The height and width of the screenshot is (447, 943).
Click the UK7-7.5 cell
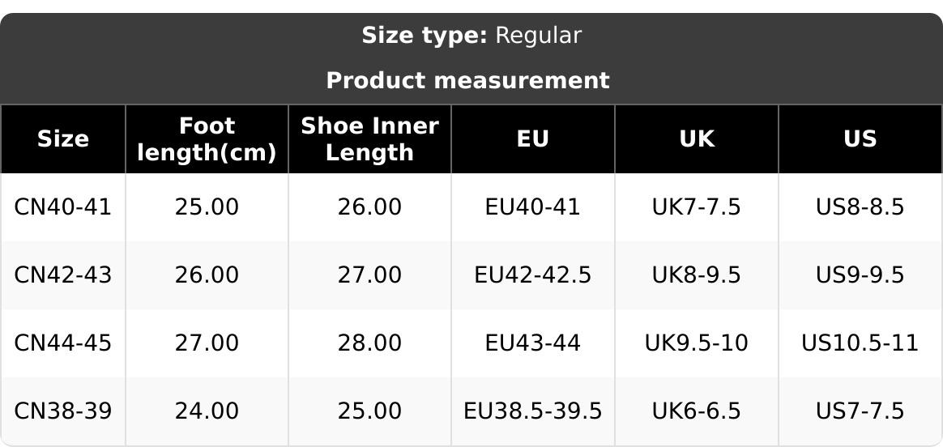point(697,207)
